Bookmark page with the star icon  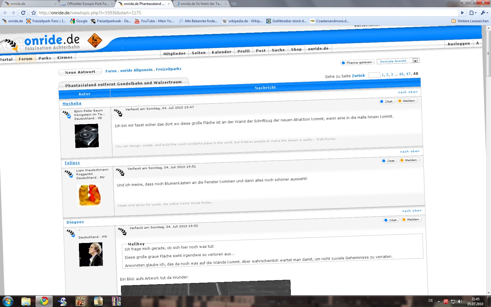pyautogui.click(x=34, y=13)
